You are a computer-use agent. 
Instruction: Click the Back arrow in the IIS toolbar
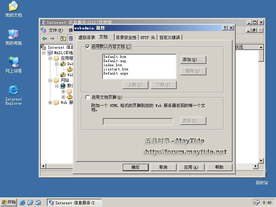click(45, 39)
